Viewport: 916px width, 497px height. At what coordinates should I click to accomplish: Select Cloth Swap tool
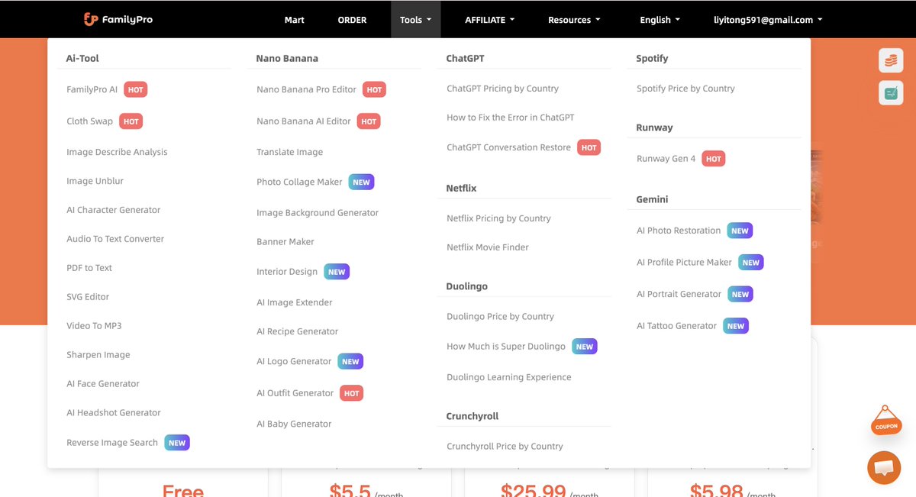click(x=89, y=121)
